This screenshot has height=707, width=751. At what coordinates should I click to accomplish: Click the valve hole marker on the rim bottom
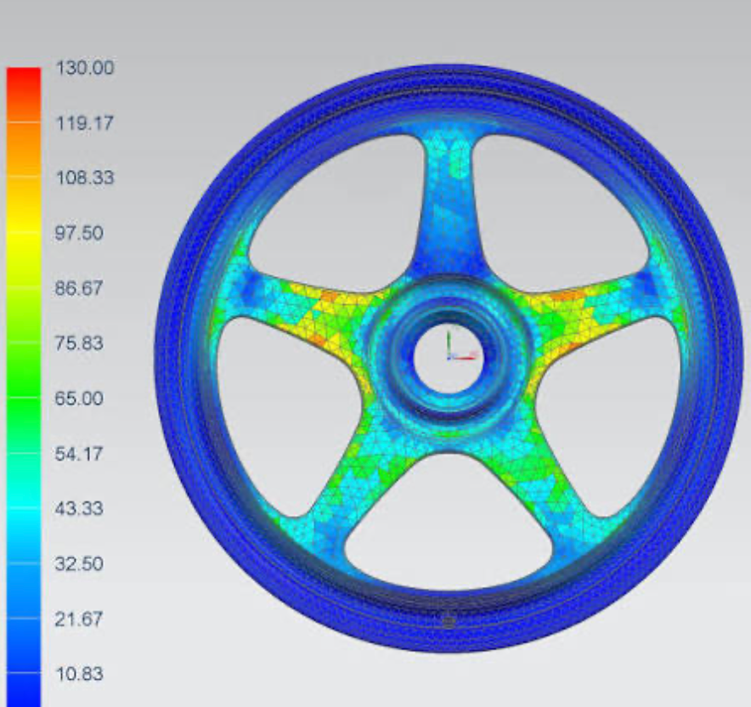click(x=449, y=621)
